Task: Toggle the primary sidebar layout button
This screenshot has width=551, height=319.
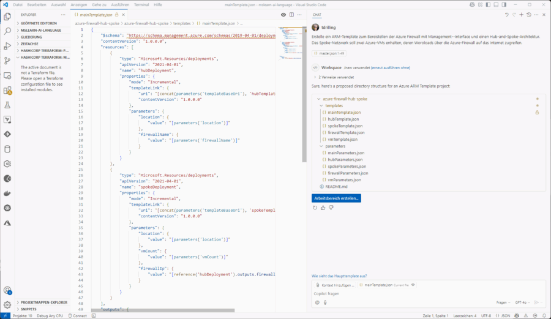Action: pos(488,5)
